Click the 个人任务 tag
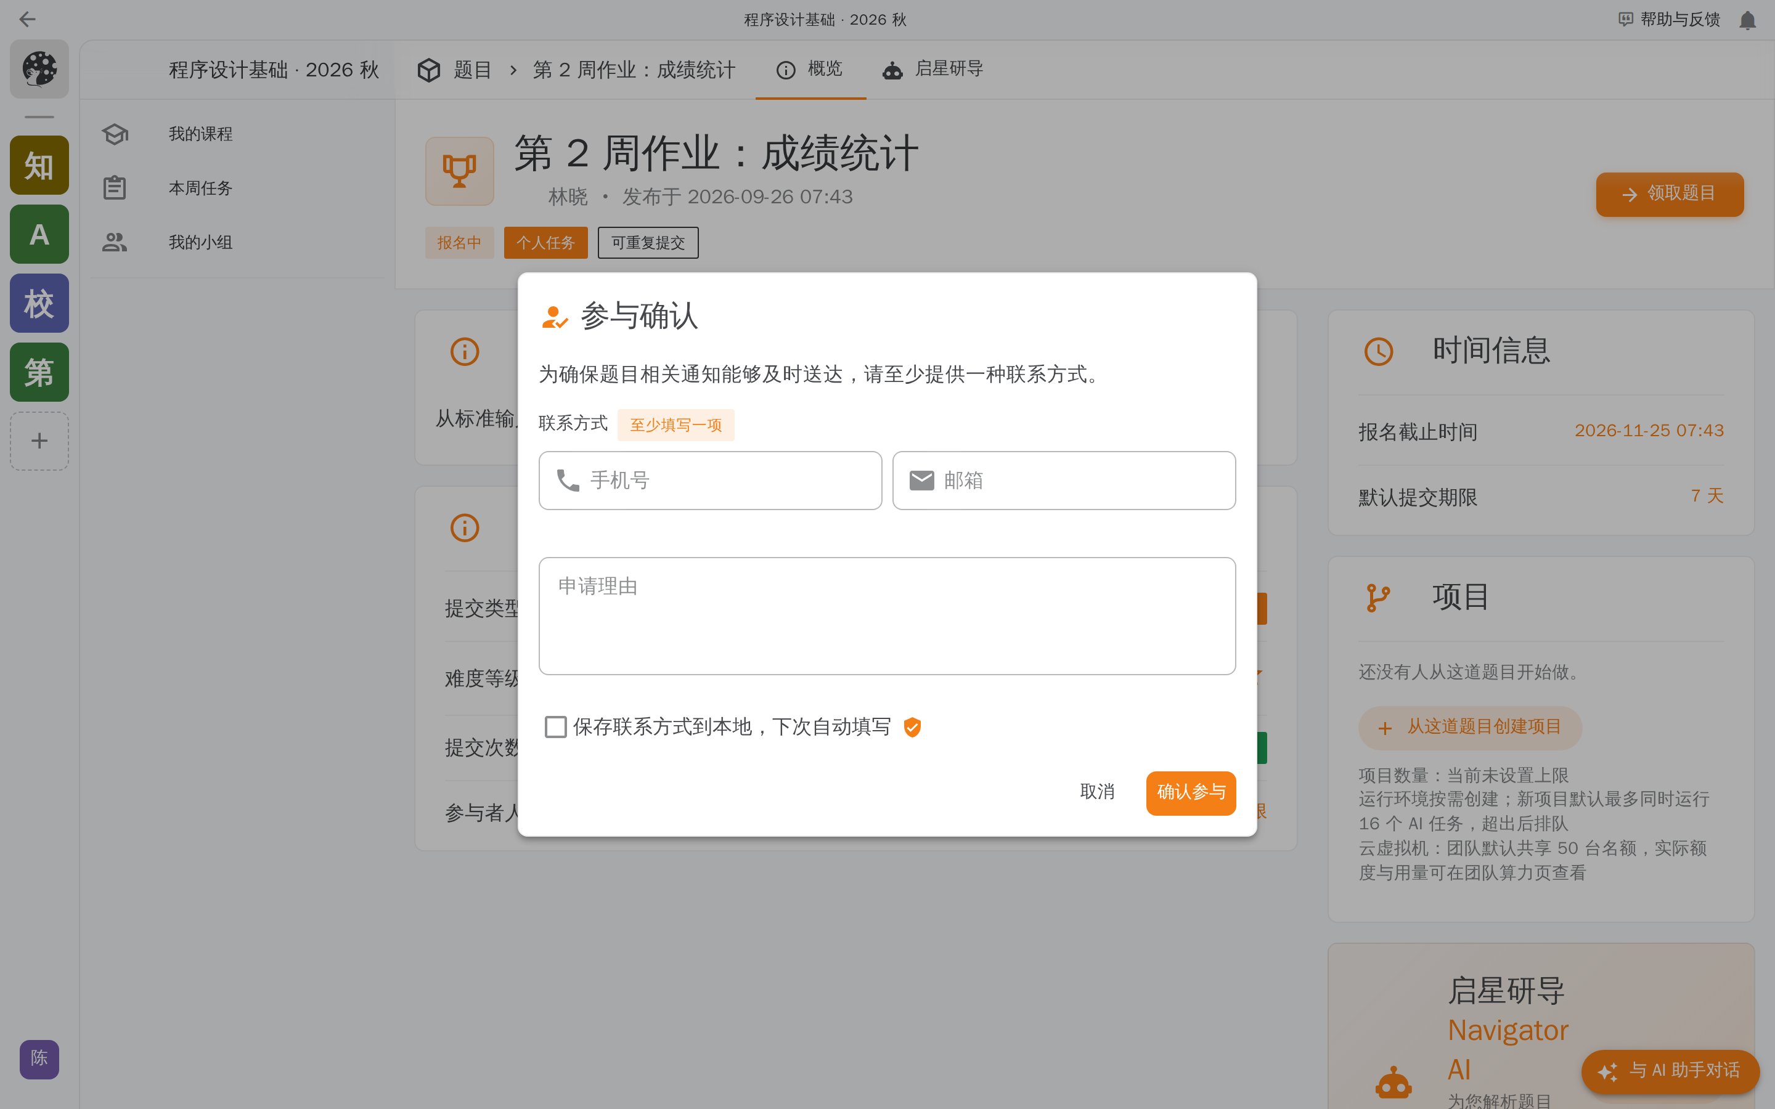Screen dimensions: 1775x1109 pyautogui.click(x=545, y=243)
